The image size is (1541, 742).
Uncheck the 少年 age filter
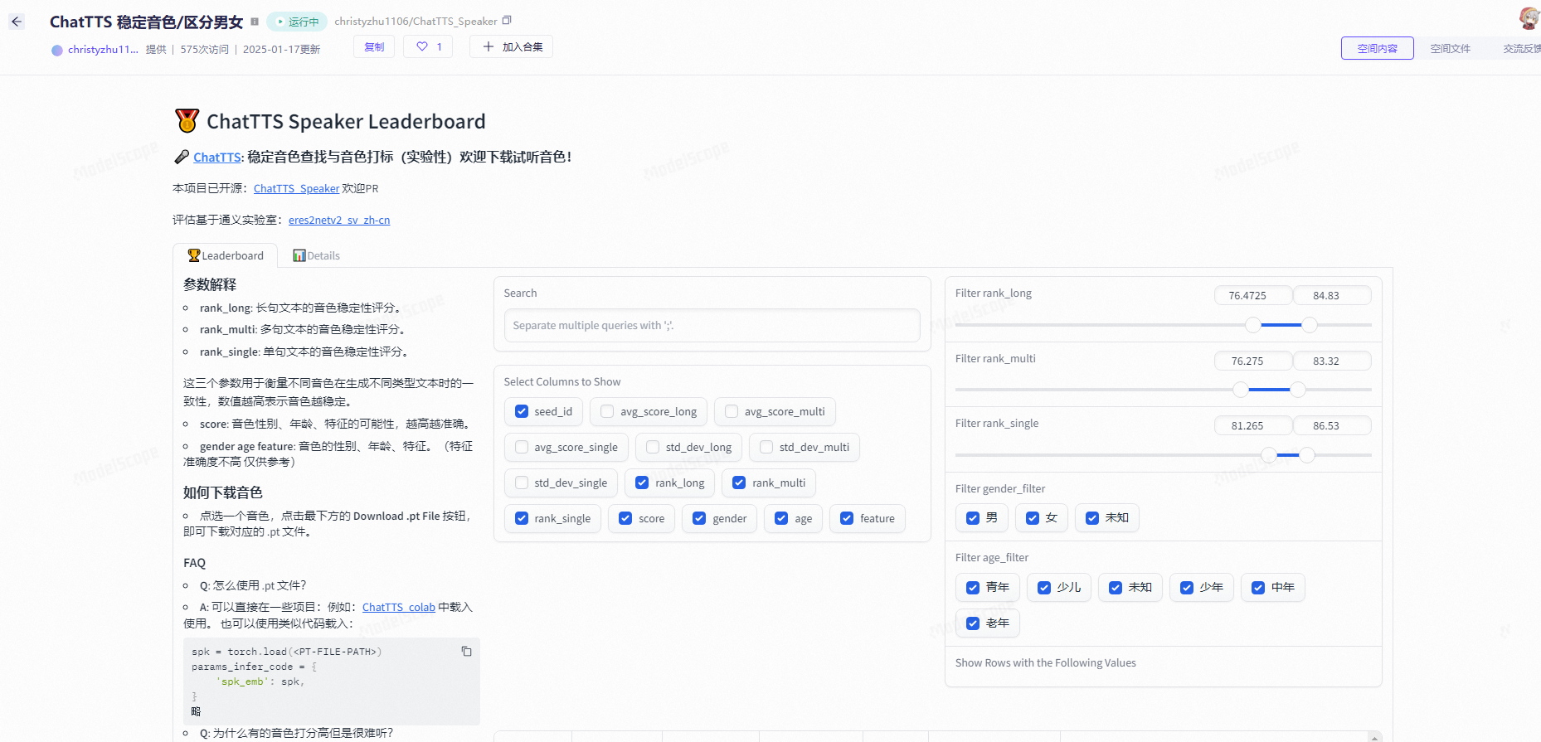click(1187, 588)
